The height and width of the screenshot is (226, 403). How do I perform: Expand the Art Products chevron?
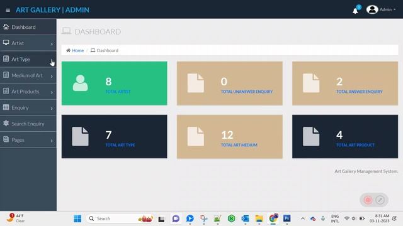[x=52, y=92]
